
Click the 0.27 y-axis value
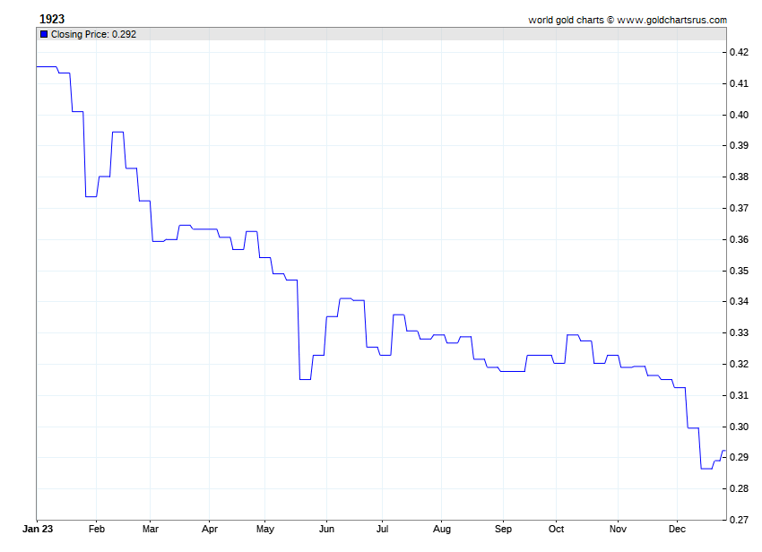point(739,520)
